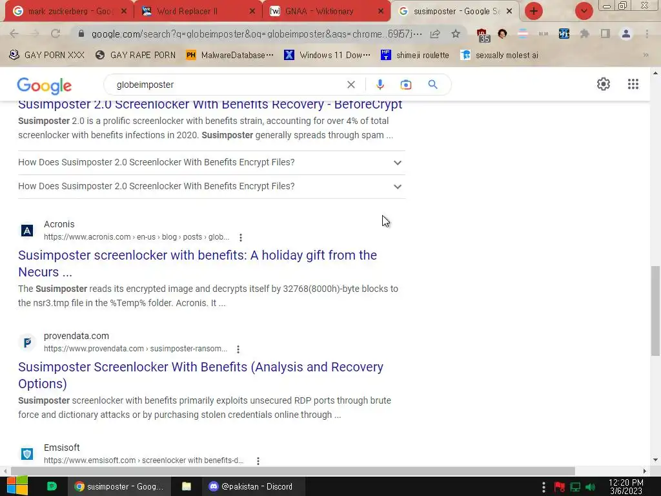Open the BeforeCrypt Susimposter 2.0 result
Image resolution: width=661 pixels, height=496 pixels.
(x=210, y=104)
